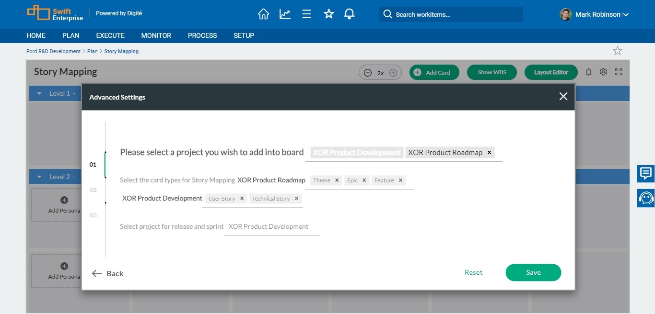This screenshot has width=655, height=314.
Task: Click the search magnifier icon
Action: coord(387,14)
